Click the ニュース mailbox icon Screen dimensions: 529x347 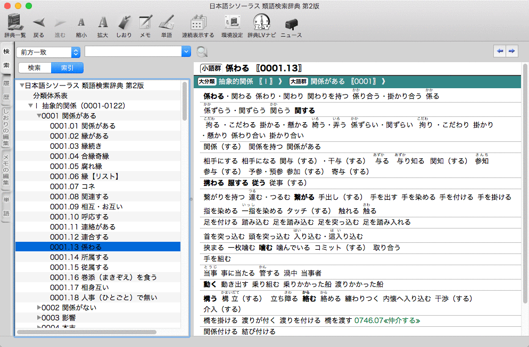tap(291, 23)
